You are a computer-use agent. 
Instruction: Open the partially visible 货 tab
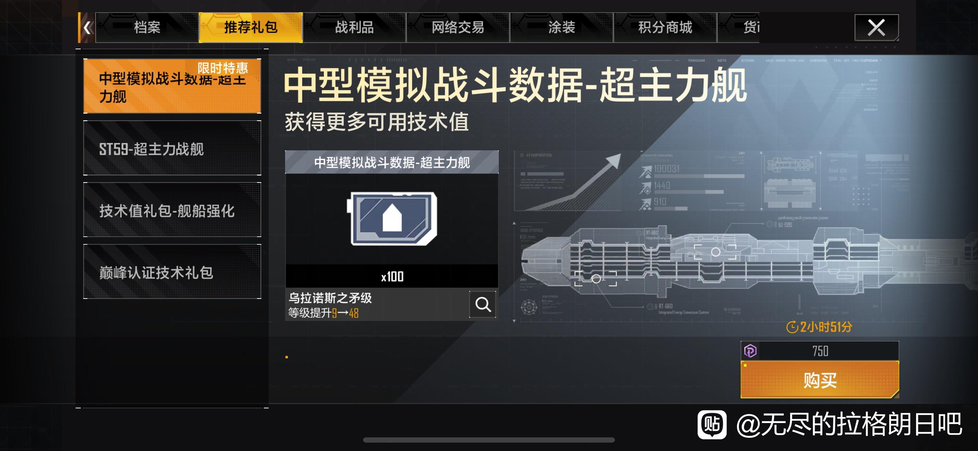click(x=739, y=27)
